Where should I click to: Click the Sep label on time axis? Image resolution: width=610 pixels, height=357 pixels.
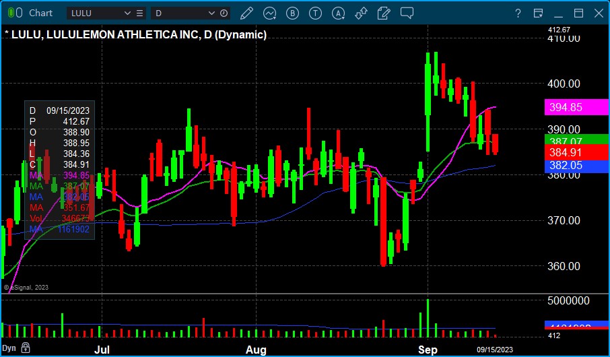coord(428,349)
